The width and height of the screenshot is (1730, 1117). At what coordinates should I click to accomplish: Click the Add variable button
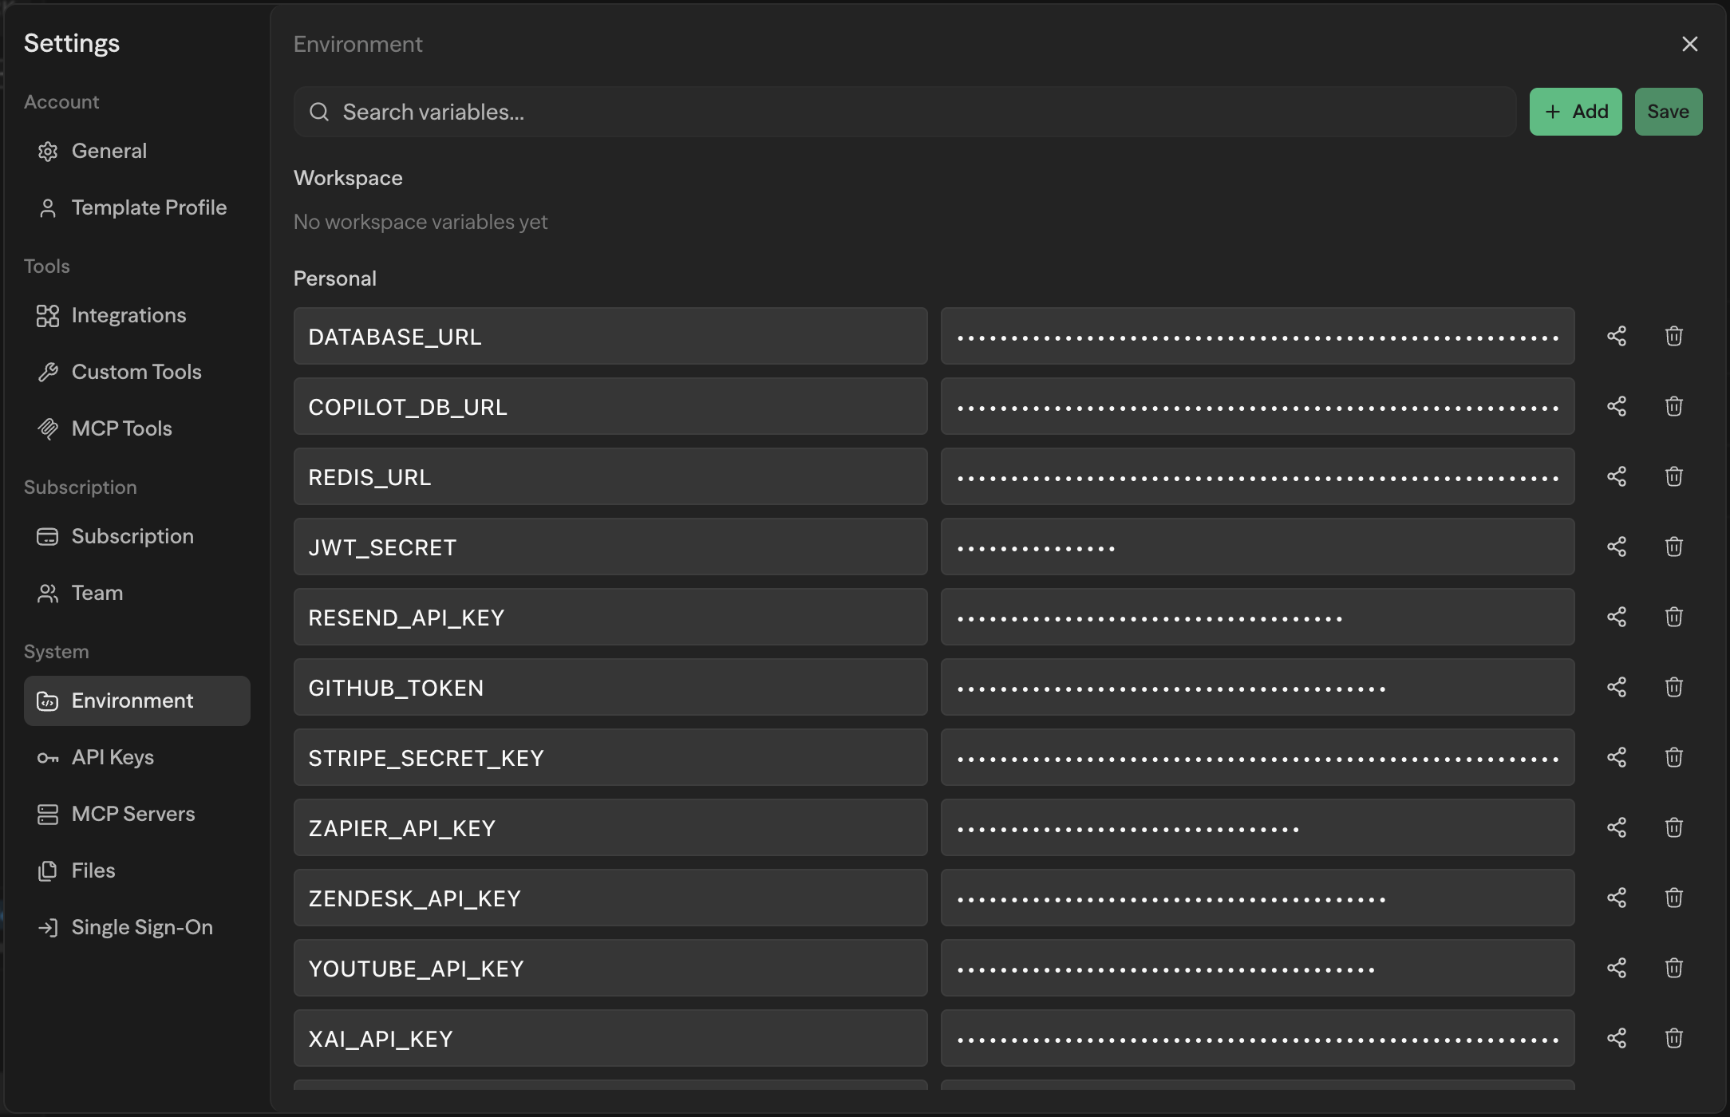tap(1575, 112)
